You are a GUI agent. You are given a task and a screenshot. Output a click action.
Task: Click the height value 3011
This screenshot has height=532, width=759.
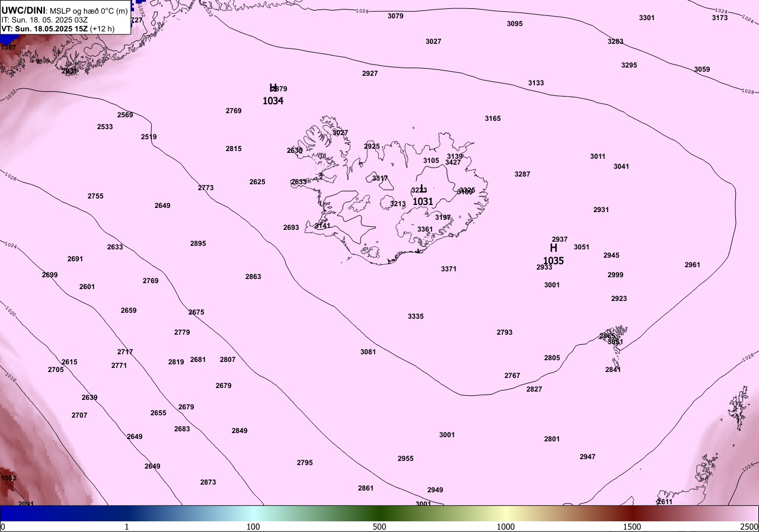[x=598, y=156]
